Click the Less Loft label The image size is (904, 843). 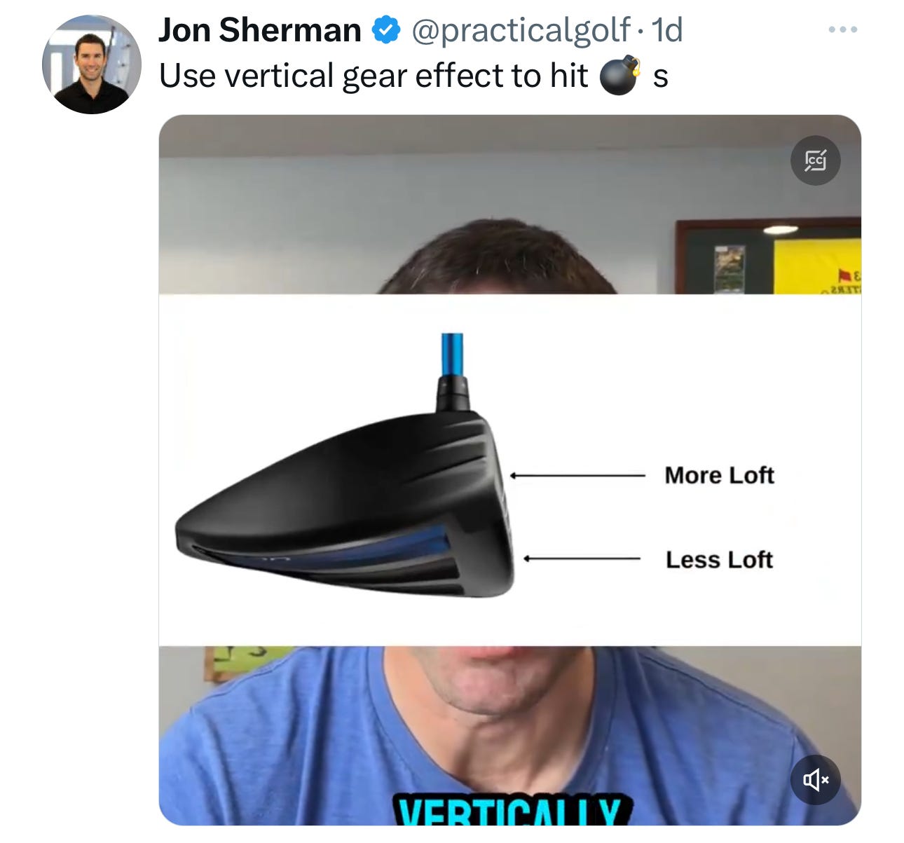point(719,559)
